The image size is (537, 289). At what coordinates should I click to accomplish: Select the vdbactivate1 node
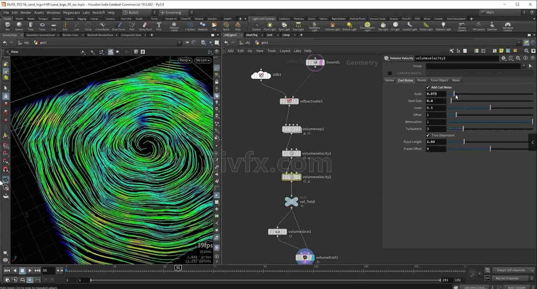[289, 101]
